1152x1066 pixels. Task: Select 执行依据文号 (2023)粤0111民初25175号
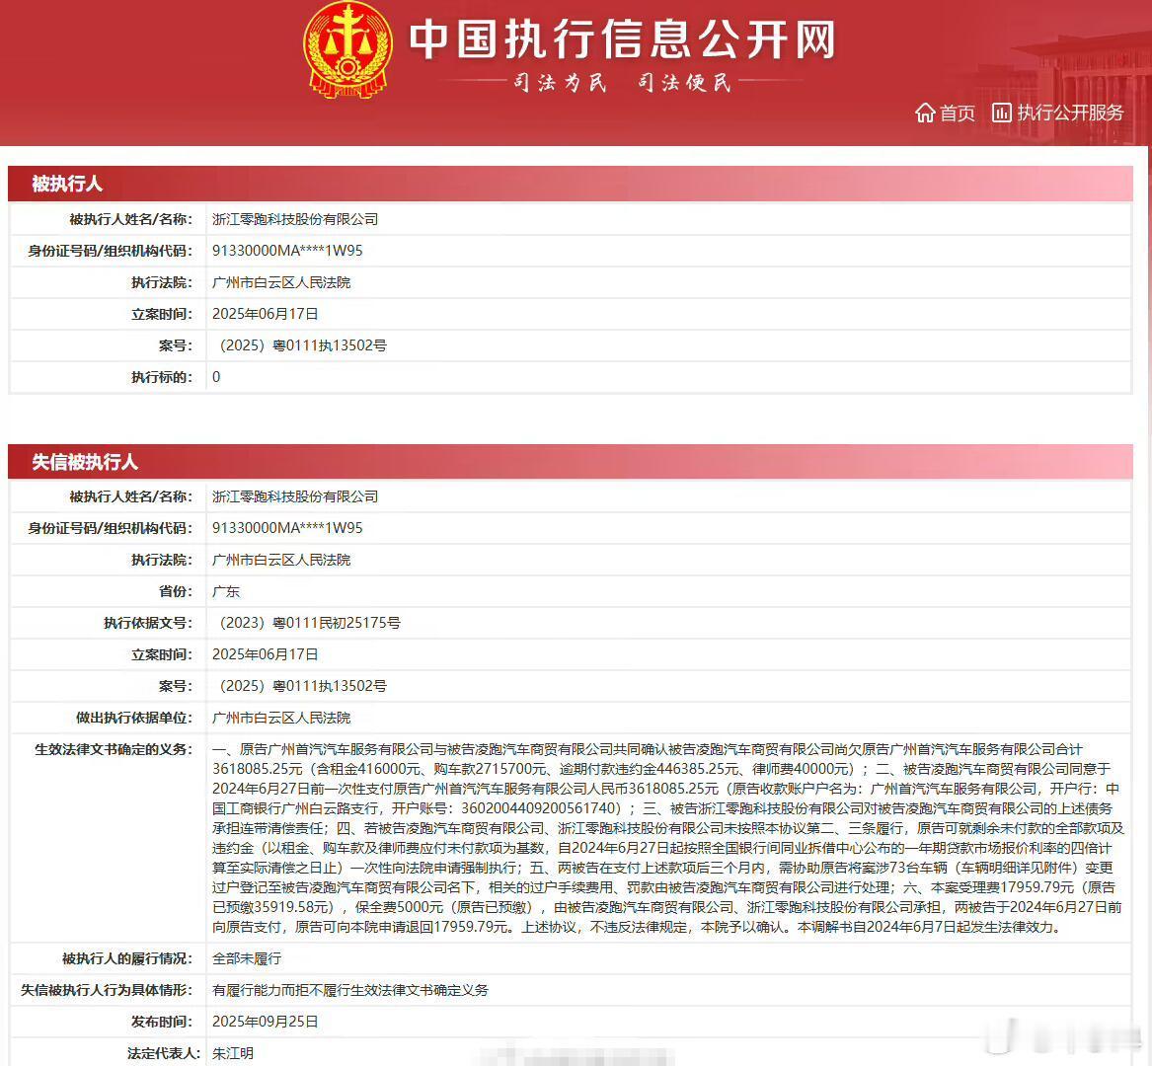pos(309,623)
